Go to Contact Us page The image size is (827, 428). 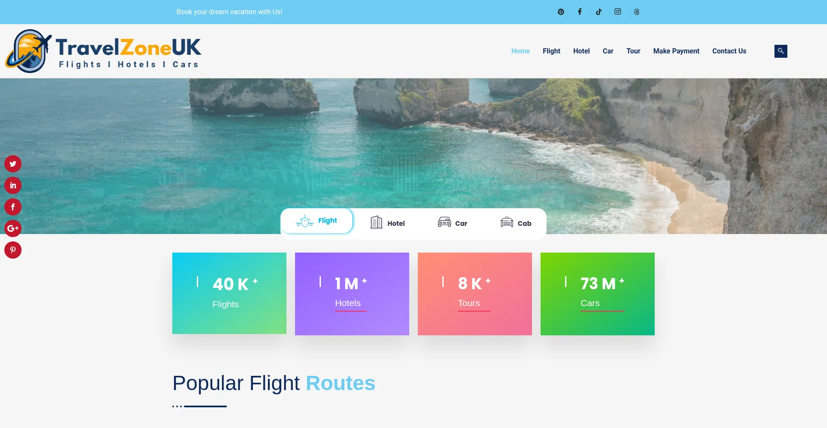coord(729,51)
